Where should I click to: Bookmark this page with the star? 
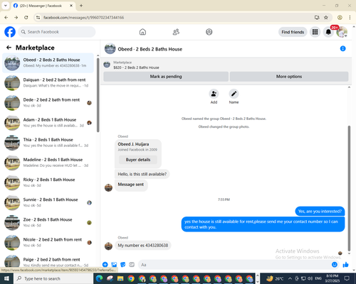326,18
